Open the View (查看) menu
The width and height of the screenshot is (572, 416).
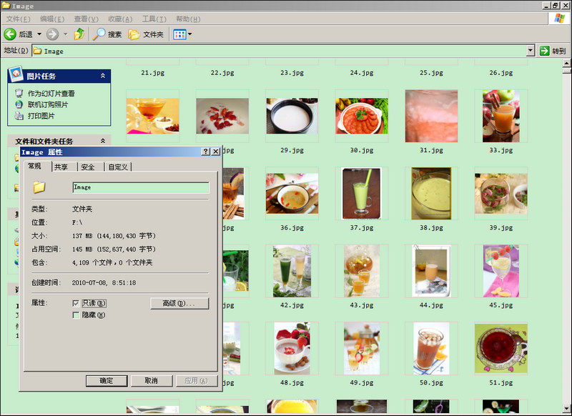pyautogui.click(x=86, y=19)
